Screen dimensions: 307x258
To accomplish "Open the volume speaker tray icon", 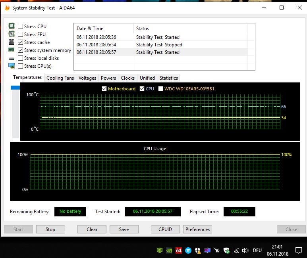I will [245, 250].
